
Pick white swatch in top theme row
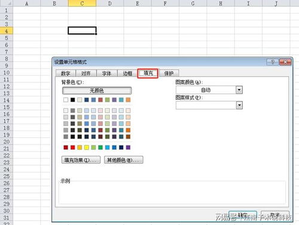(66, 100)
